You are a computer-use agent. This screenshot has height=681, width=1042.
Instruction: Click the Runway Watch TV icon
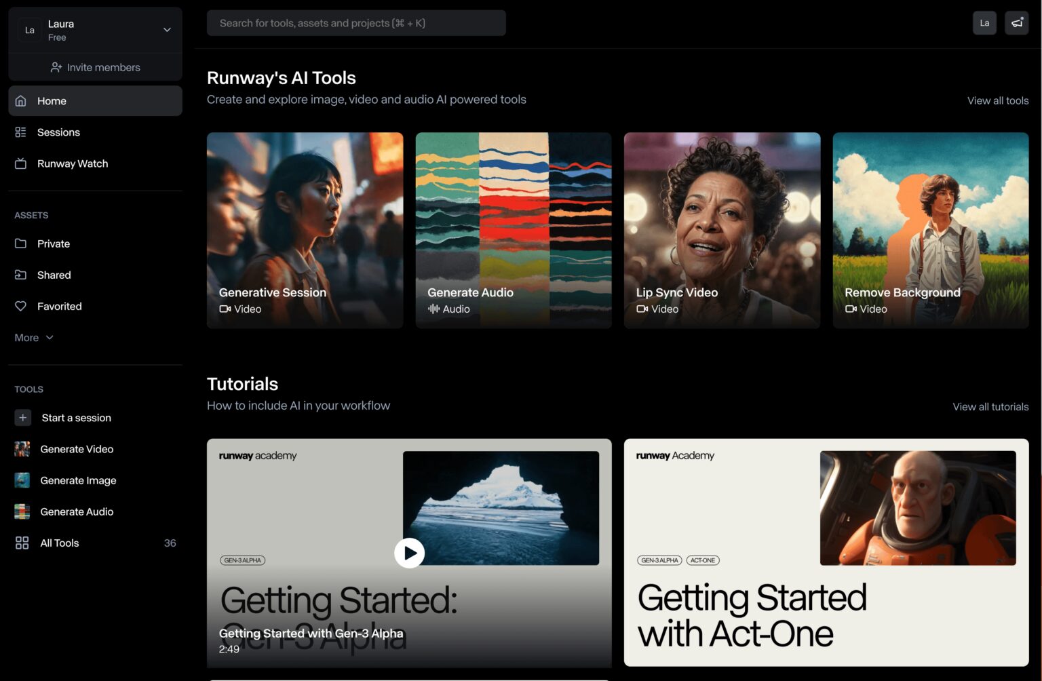pos(21,163)
